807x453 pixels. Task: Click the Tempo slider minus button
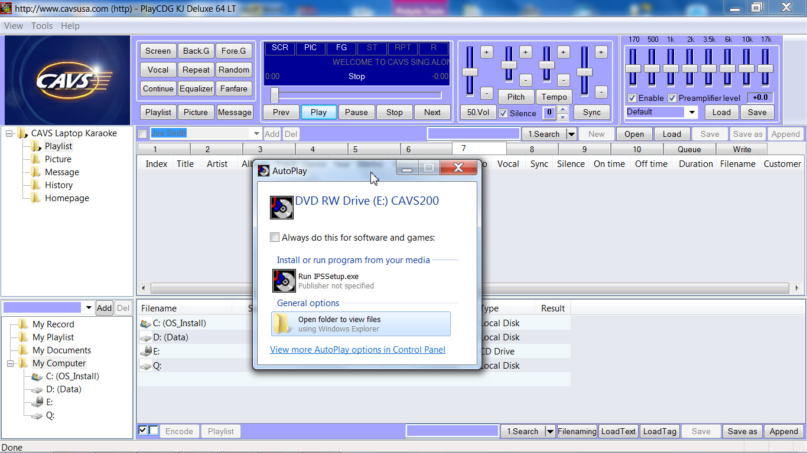[564, 80]
